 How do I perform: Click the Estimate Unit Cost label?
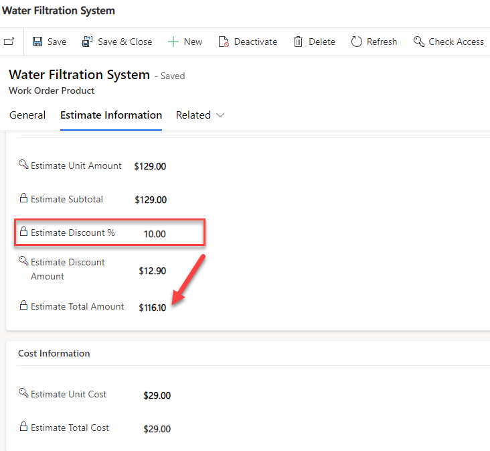(x=68, y=394)
